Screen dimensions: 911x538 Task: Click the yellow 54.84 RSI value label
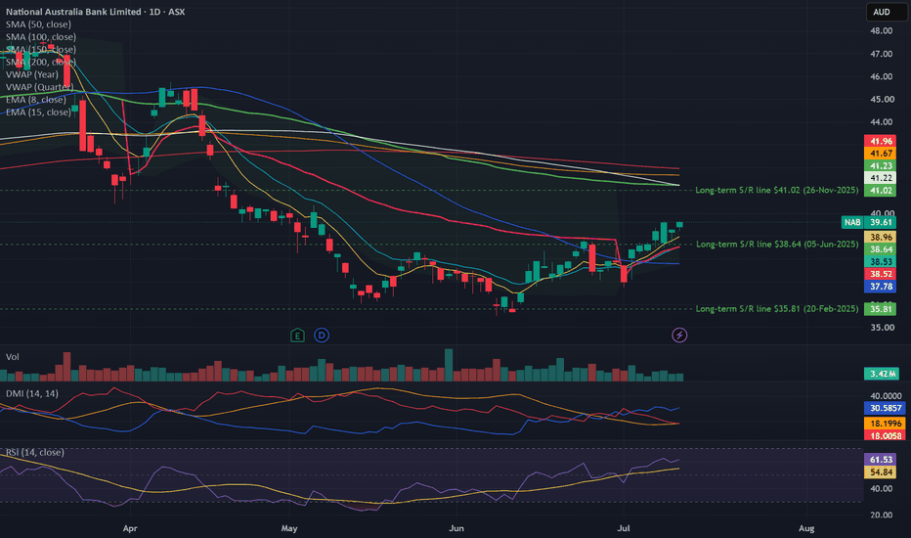[x=880, y=471]
